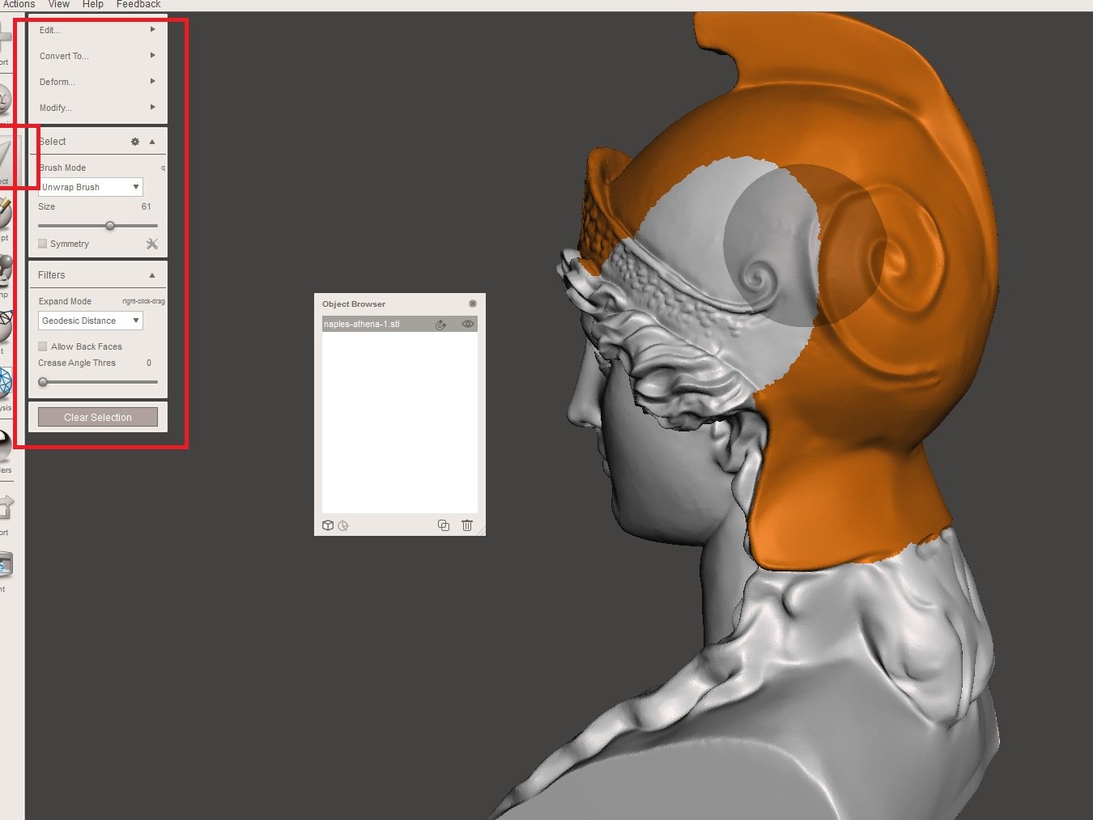This screenshot has width=1093, height=820.
Task: Enable the Allow Back Faces checkbox
Action: [42, 346]
